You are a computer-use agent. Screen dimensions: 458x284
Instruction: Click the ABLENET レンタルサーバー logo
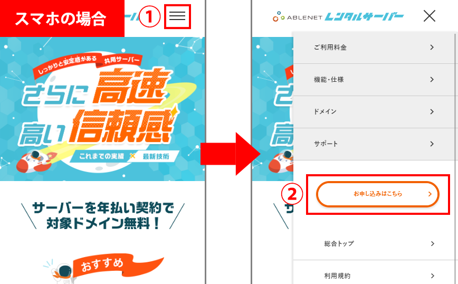pos(338,17)
